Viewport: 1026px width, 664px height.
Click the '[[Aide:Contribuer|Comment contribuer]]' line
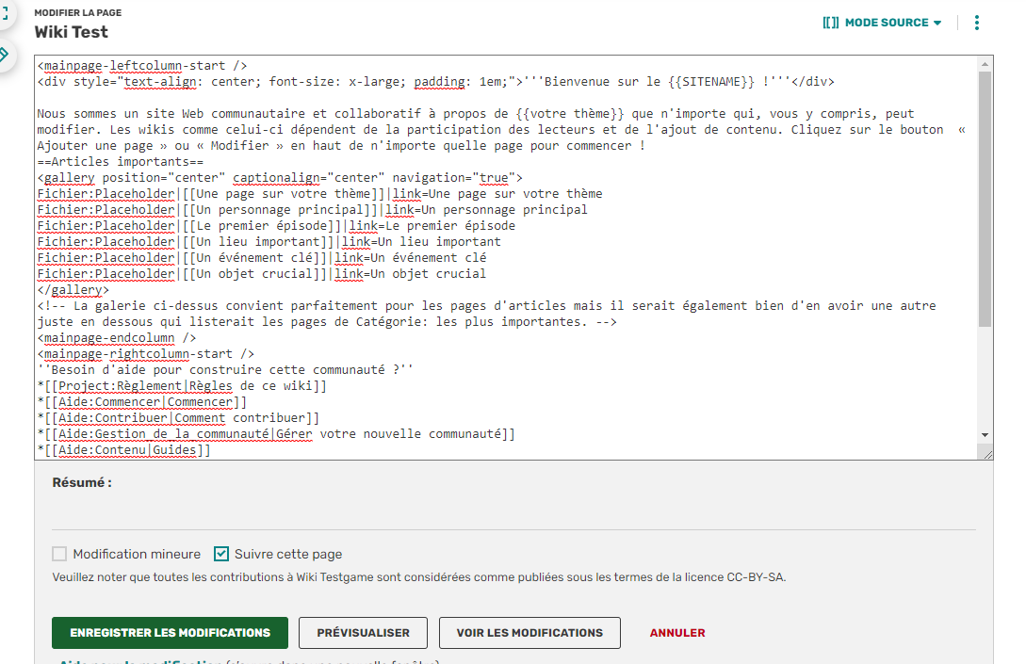[179, 418]
